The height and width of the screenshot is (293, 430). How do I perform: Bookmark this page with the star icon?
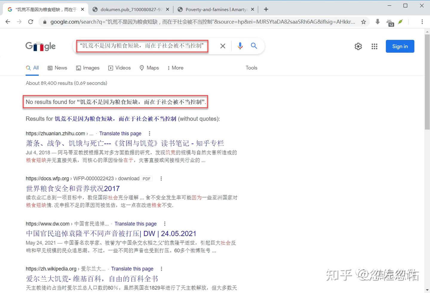tap(363, 22)
